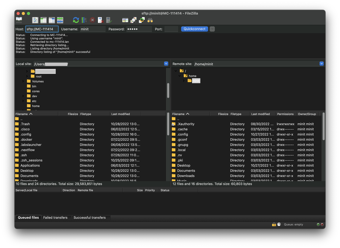Toggle synchronized browsing icon
The width and height of the screenshot is (340, 248).
[141, 20]
